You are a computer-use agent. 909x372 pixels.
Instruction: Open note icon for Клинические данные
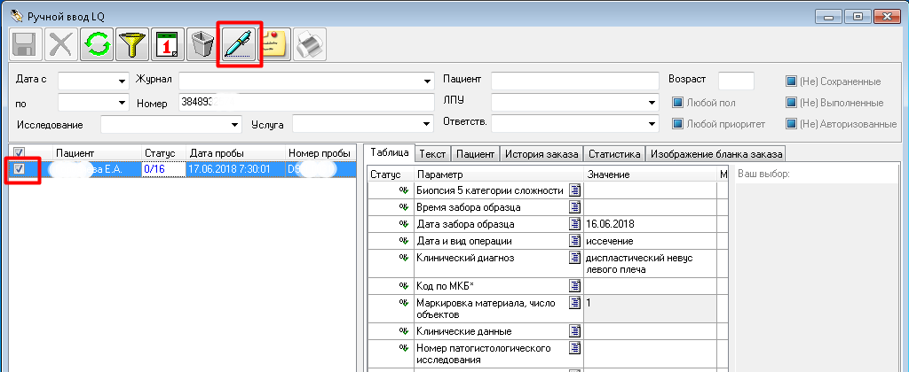point(574,331)
